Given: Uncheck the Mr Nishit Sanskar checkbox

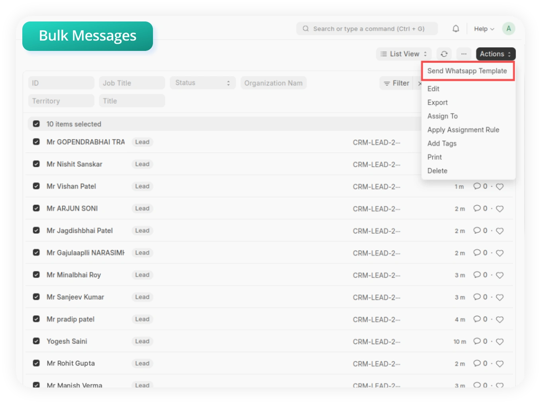Looking at the screenshot, I should tap(36, 164).
